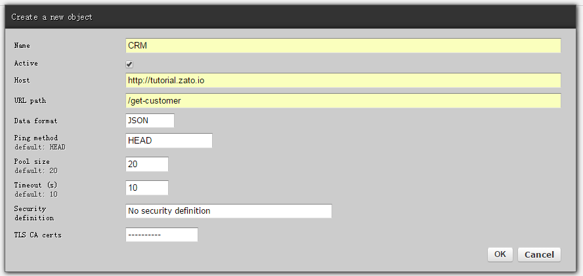The image size is (583, 276).
Task: Click the Pool size field showing 20
Action: click(147, 164)
